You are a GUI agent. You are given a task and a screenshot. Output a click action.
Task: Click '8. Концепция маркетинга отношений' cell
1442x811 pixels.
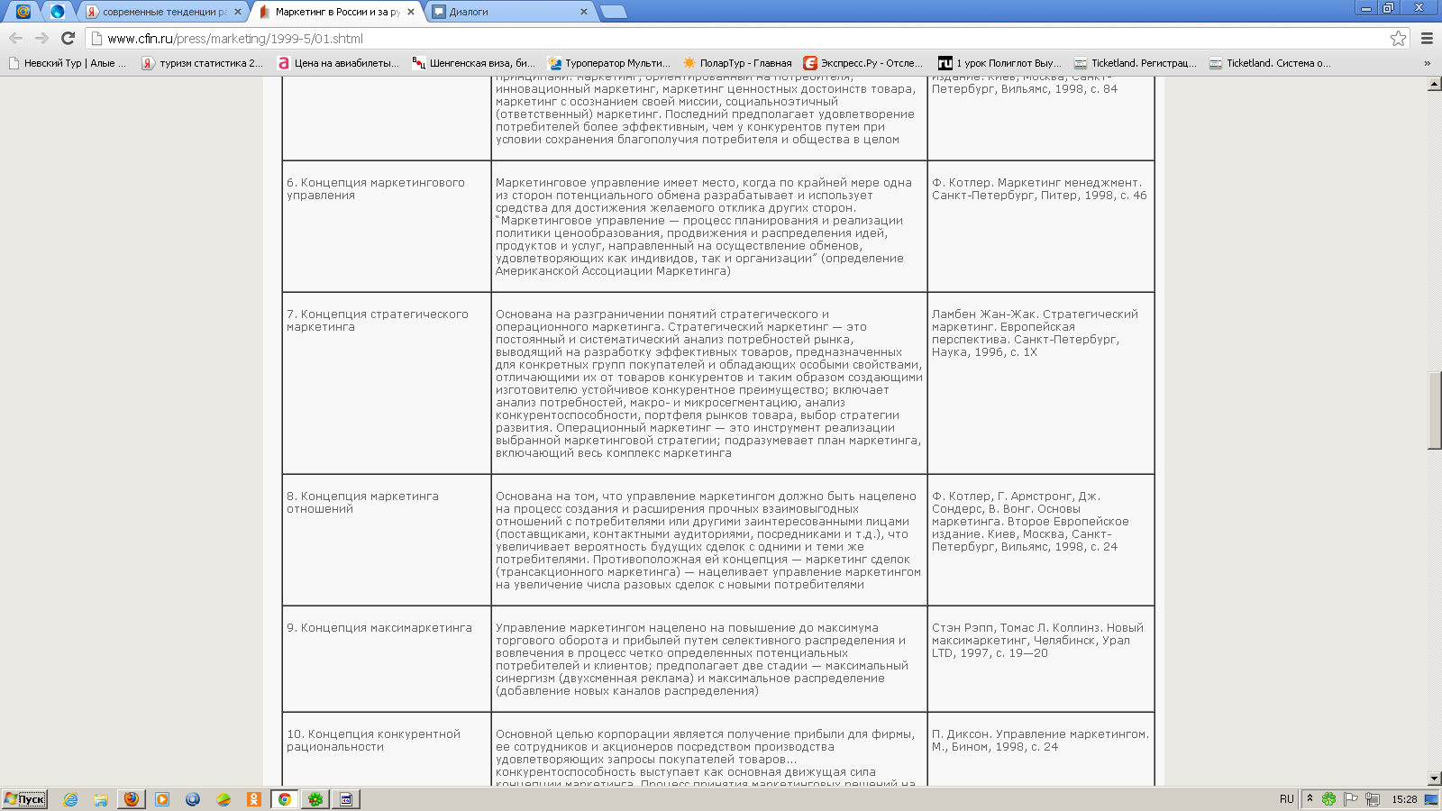point(387,540)
